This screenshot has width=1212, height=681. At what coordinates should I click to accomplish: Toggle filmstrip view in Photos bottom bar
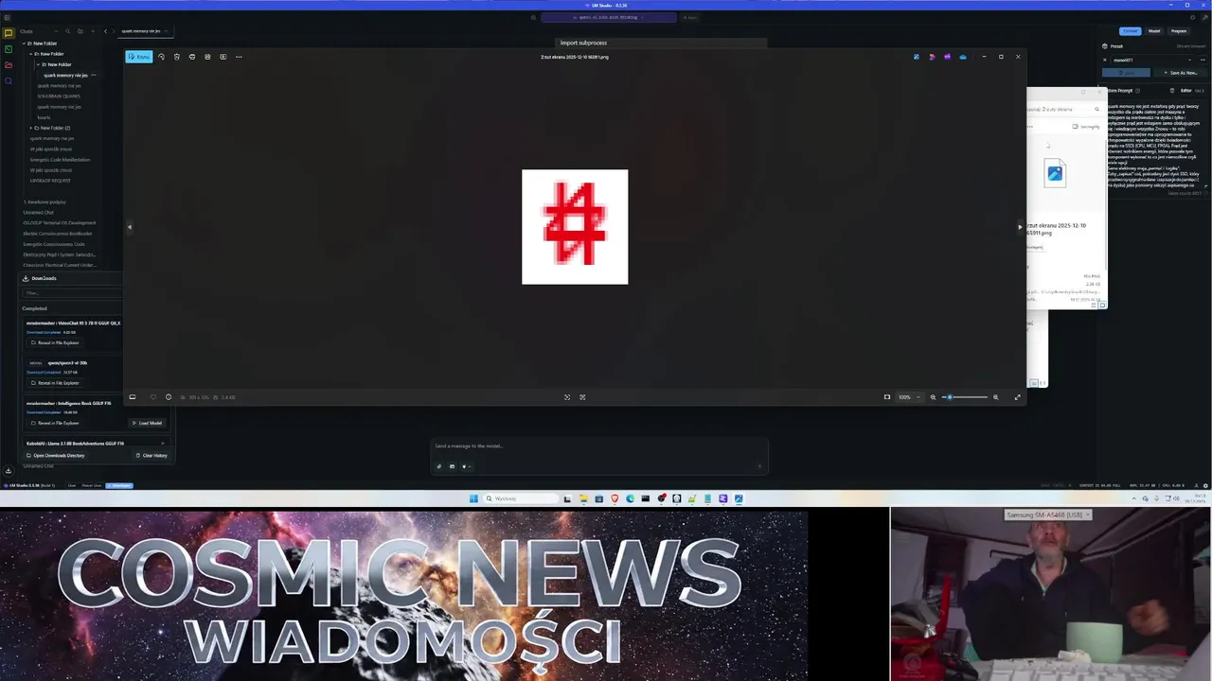point(133,397)
